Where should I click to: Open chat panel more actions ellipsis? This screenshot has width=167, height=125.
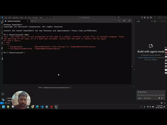click(x=158, y=21)
